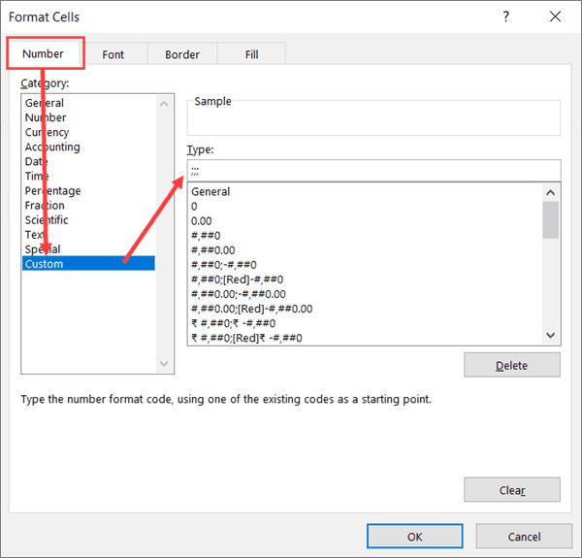Switch to the Fill tab
This screenshot has height=558, width=582.
[251, 54]
